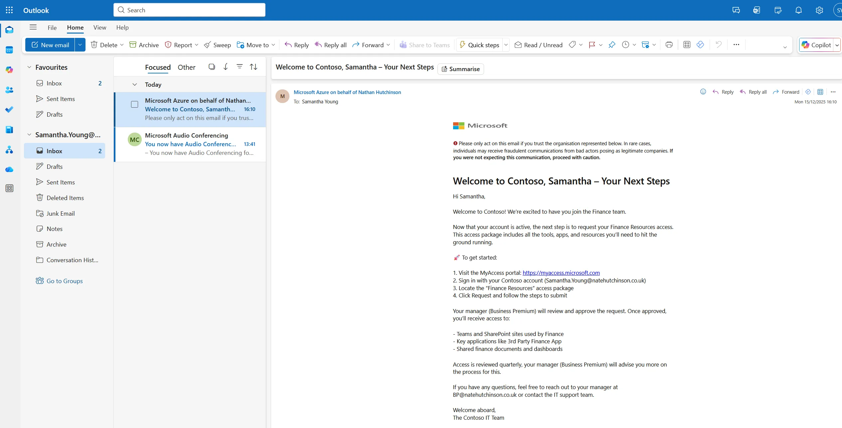This screenshot has width=842, height=428.
Task: Archive the selected message
Action: tap(144, 45)
